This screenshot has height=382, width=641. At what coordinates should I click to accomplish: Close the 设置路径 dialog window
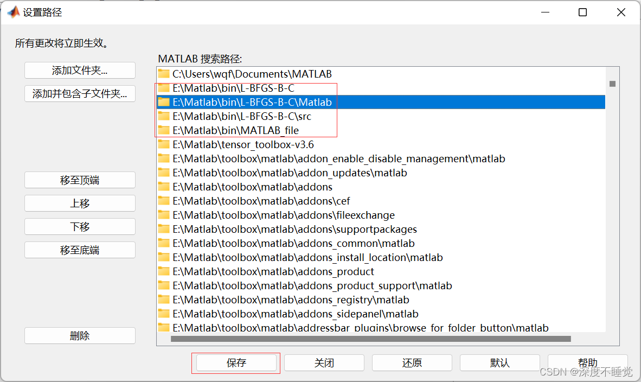[x=621, y=12]
